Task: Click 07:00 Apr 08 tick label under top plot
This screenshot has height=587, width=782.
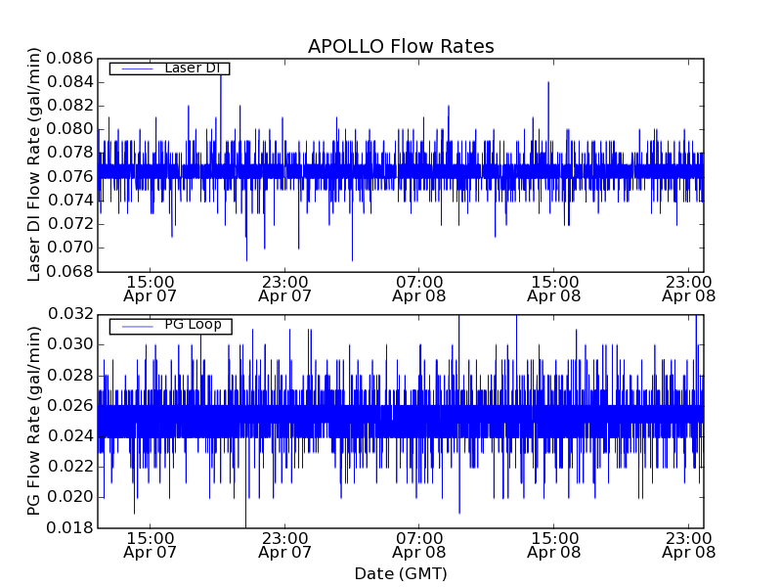Action: pos(419,287)
